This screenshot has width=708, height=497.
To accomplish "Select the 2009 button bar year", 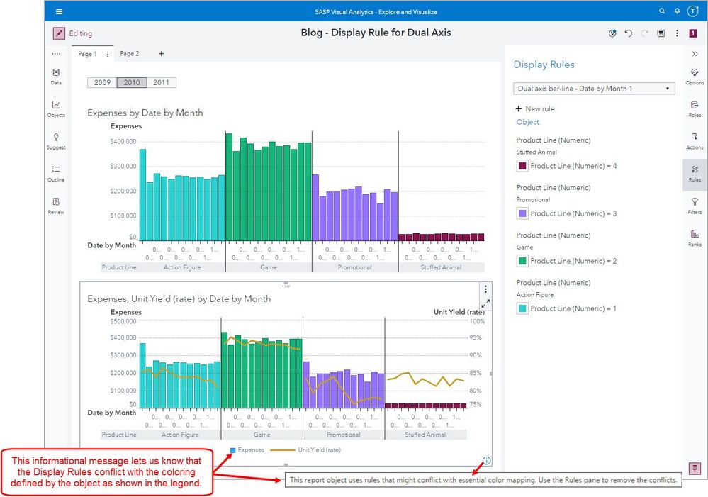I will tap(102, 83).
